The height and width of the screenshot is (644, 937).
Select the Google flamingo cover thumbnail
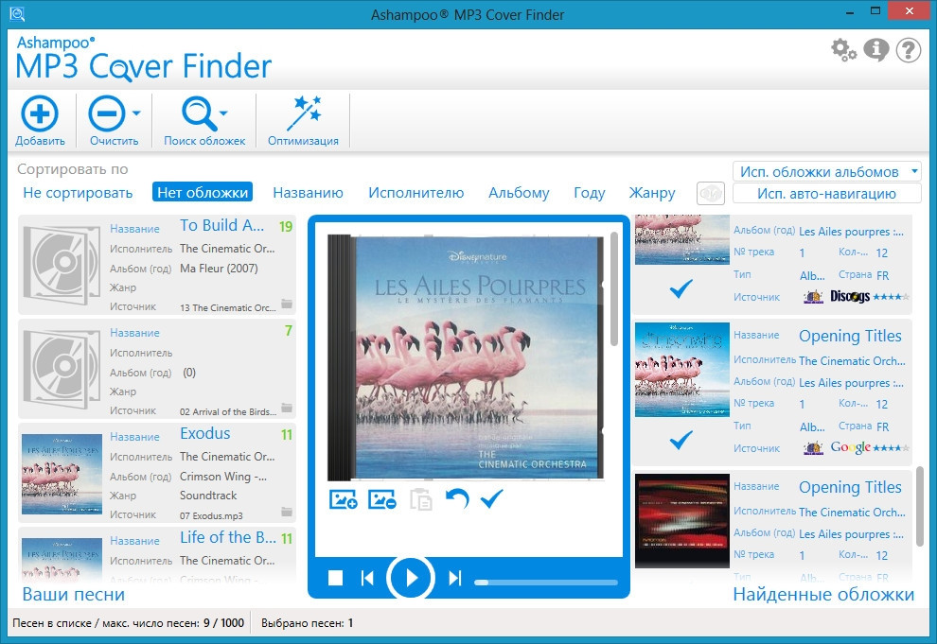coord(682,370)
